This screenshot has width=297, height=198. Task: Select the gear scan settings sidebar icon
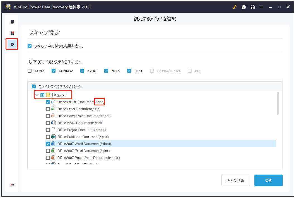click(12, 44)
